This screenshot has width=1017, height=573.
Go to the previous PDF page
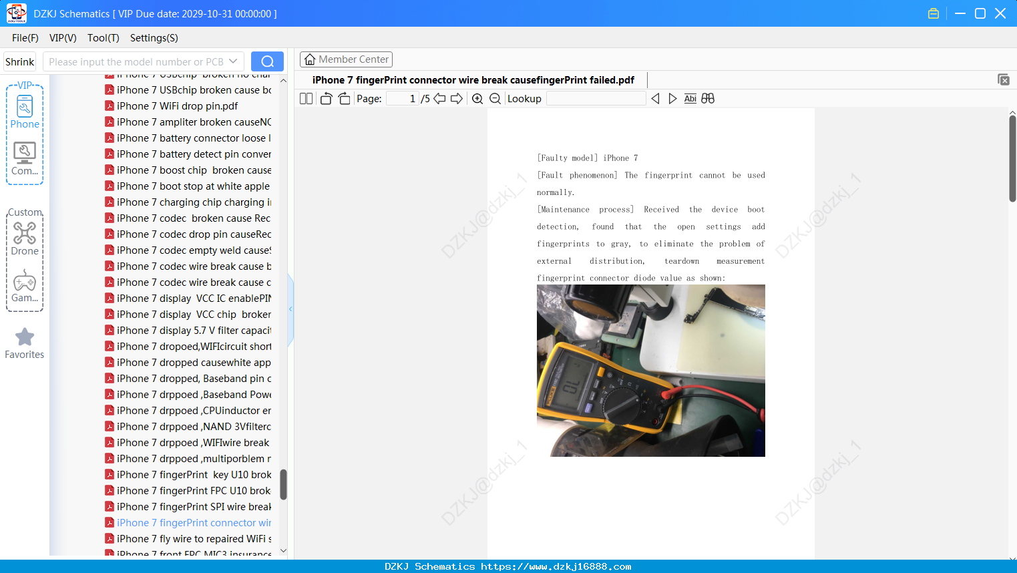click(439, 99)
